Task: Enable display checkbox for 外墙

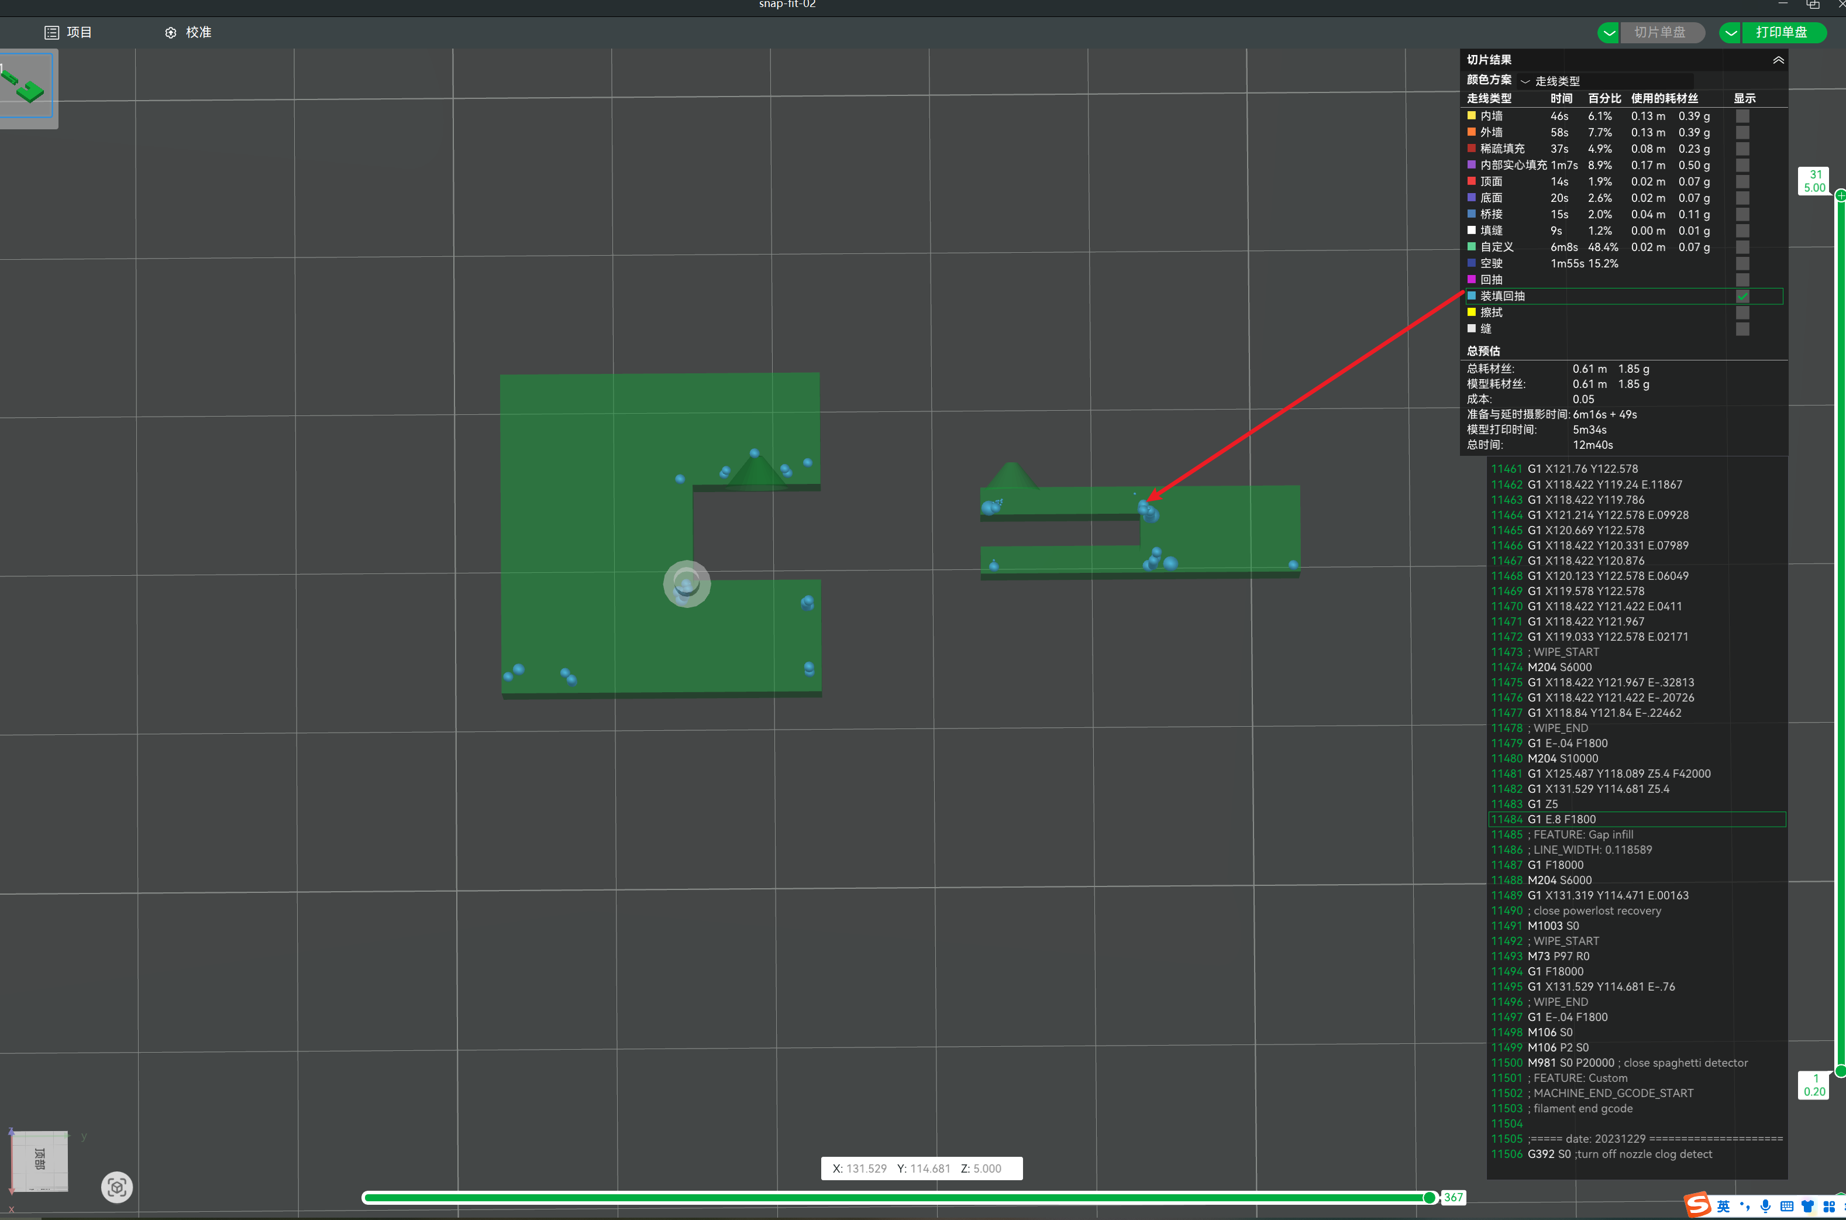Action: [x=1742, y=132]
